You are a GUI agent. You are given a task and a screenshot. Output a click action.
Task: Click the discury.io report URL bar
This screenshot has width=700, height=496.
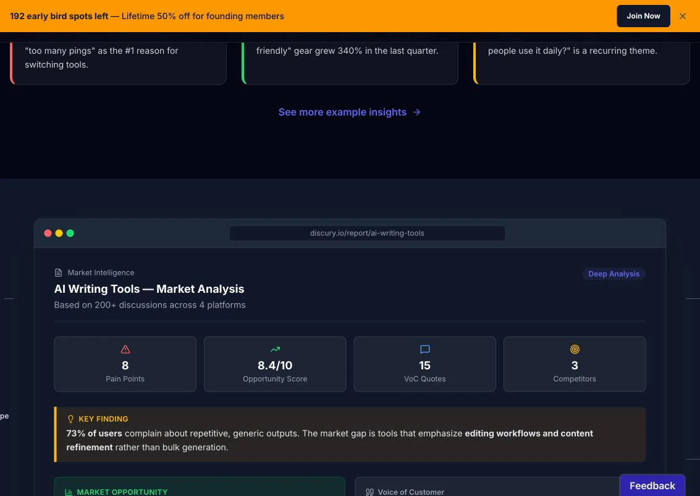click(367, 233)
